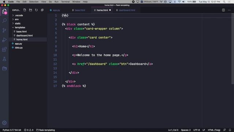
Task: Open notifications bell in status bar
Action: 230,130
